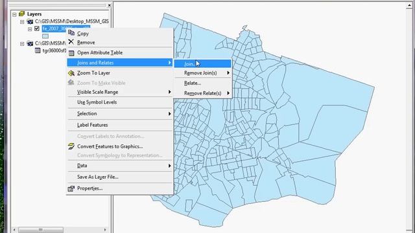Select Convert Features to Graphics...
Viewport: 415px width, 233px height.
pos(120,146)
